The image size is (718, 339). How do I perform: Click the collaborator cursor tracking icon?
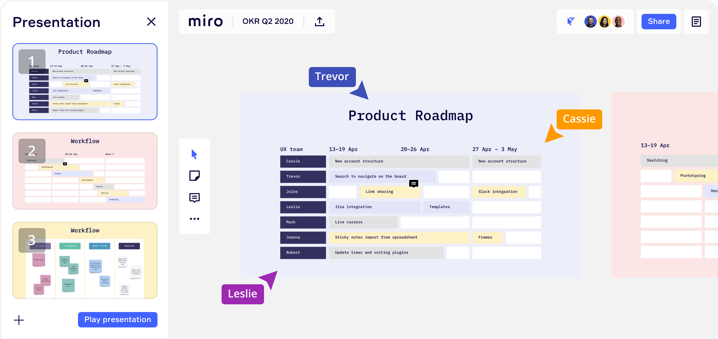[x=571, y=22]
